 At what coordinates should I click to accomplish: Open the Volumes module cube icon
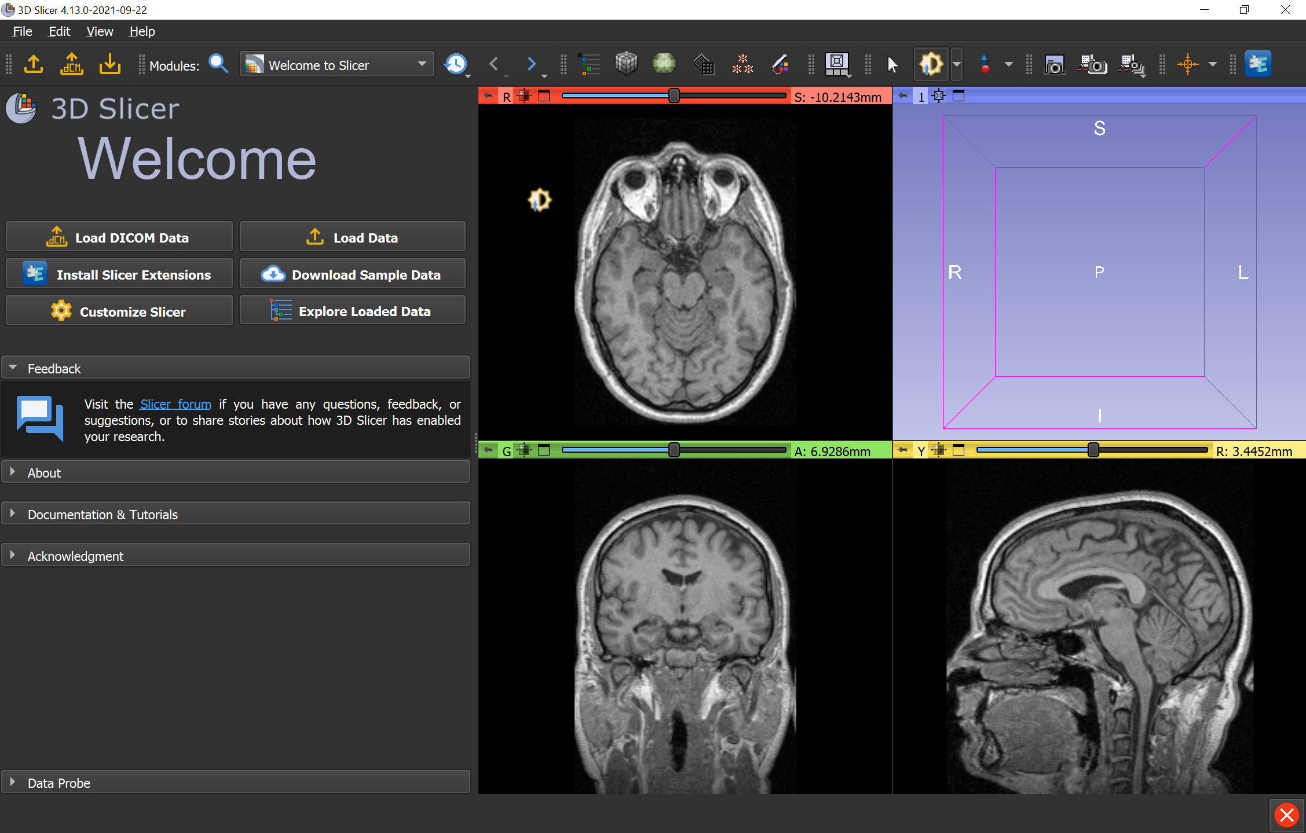626,64
